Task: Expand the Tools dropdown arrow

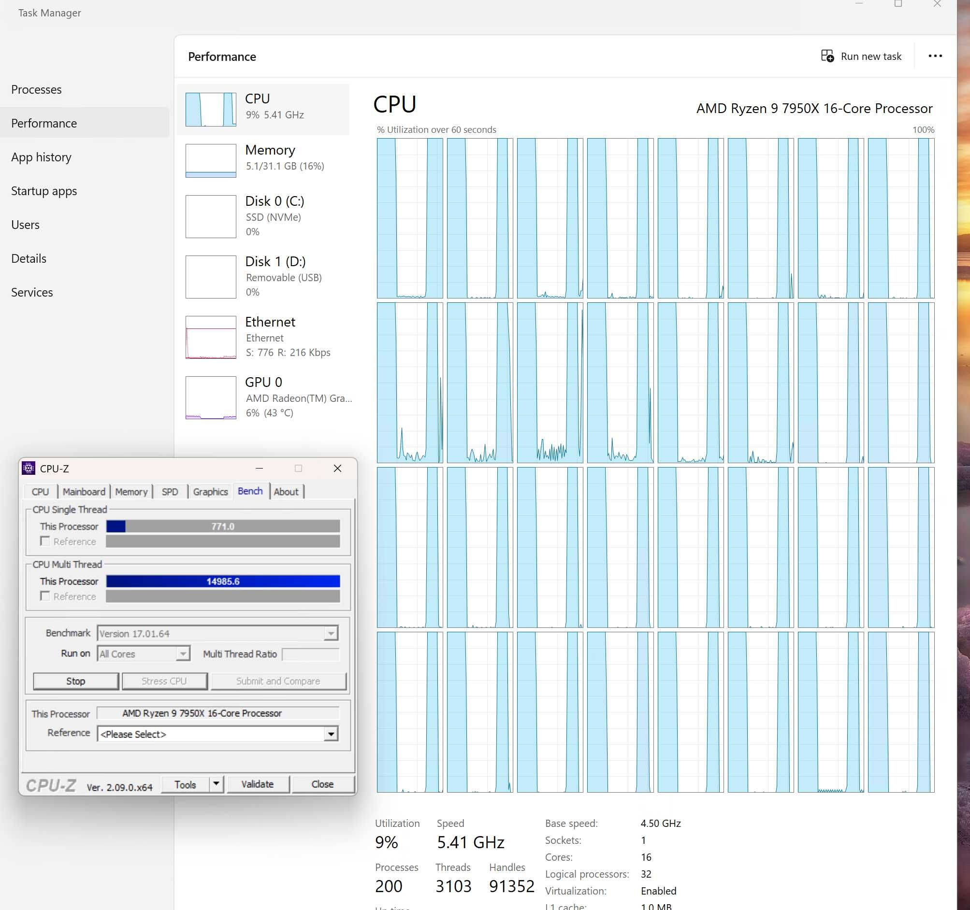Action: [x=216, y=784]
